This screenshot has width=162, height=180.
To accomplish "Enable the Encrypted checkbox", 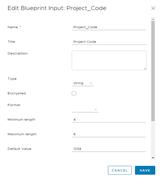I will [x=74, y=93].
